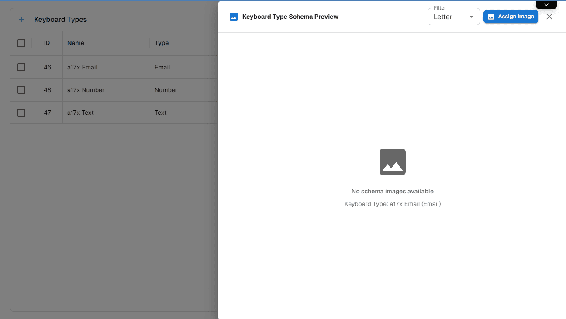Check the checkbox for a17x Email
Image resolution: width=566 pixels, height=319 pixels.
(21, 67)
